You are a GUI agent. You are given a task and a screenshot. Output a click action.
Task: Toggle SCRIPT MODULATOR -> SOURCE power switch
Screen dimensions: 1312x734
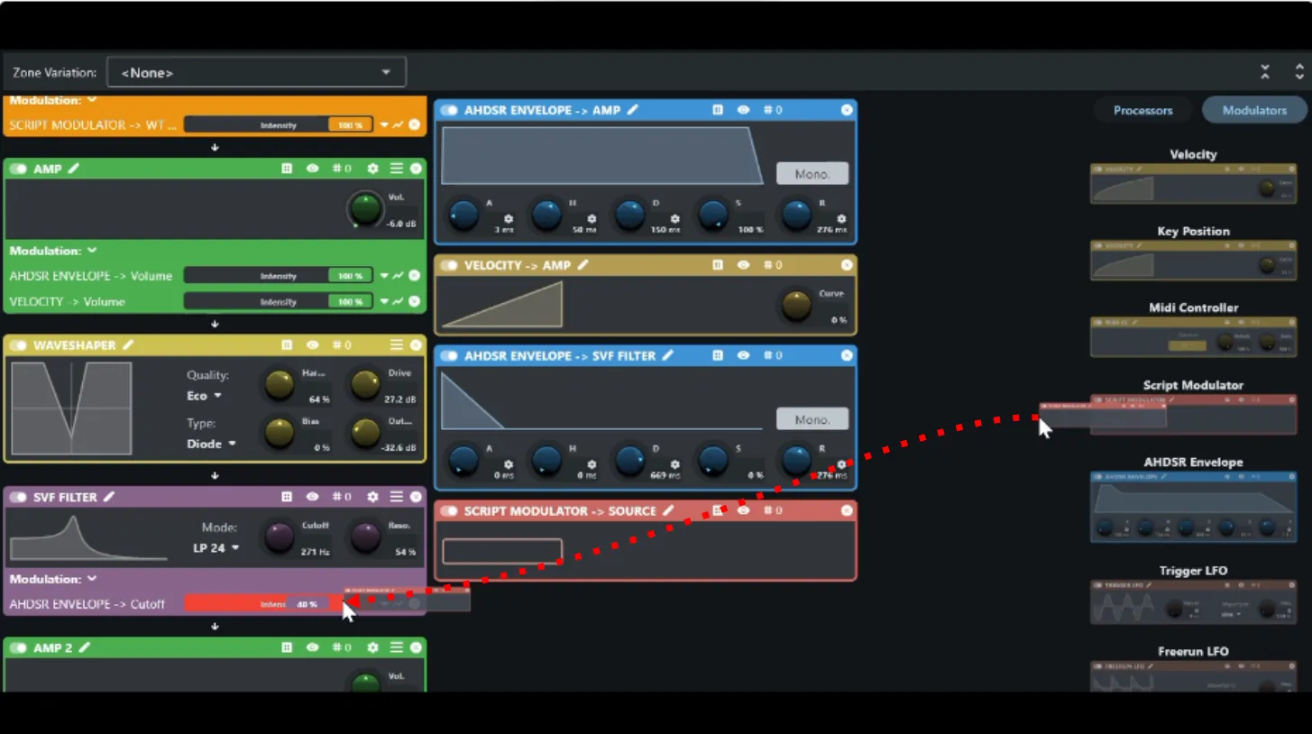click(449, 510)
